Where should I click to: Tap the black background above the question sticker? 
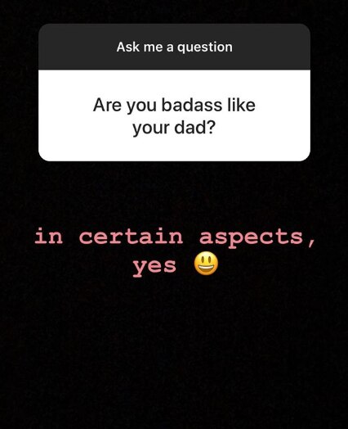pos(174,11)
